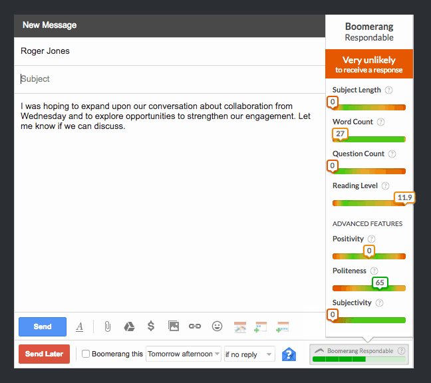Click the red Send Later button
The width and height of the screenshot is (431, 383).
(x=45, y=354)
